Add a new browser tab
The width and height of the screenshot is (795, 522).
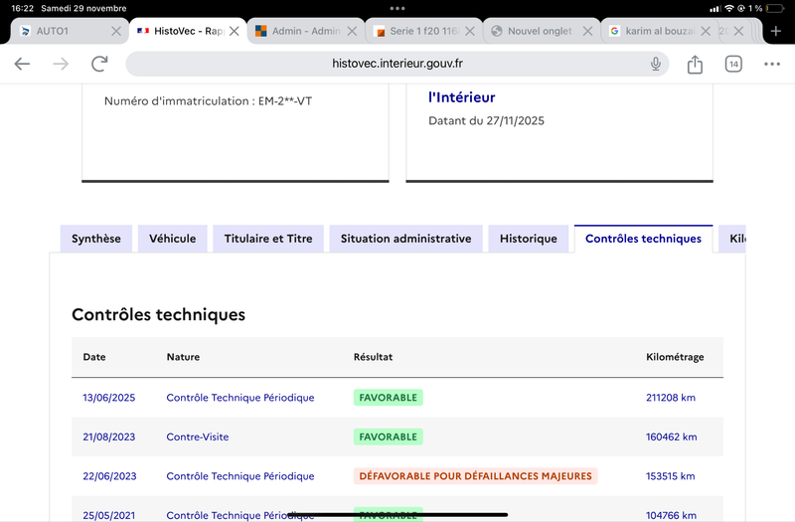tap(775, 31)
